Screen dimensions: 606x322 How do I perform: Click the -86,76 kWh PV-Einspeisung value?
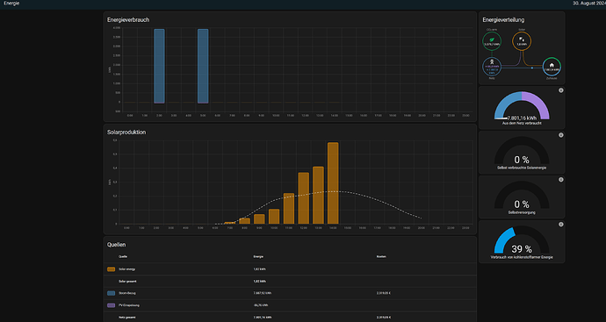click(261, 305)
